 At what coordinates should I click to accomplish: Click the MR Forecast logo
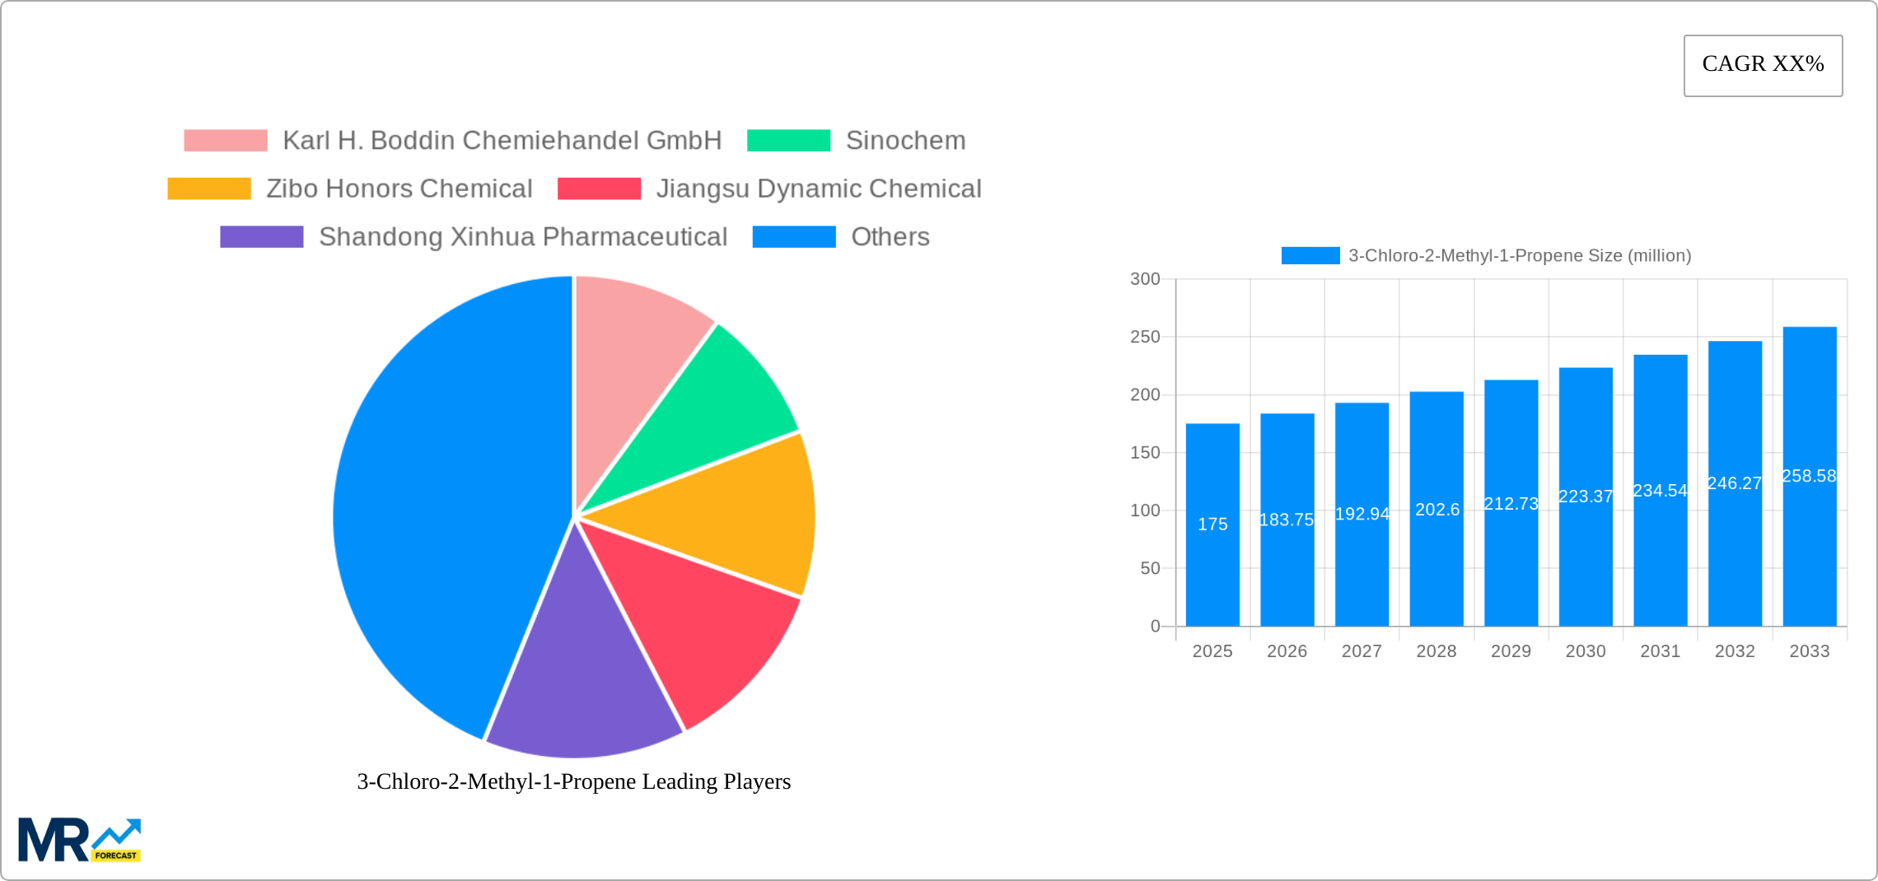point(80,839)
